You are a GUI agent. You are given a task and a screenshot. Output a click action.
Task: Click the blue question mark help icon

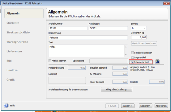6,106
